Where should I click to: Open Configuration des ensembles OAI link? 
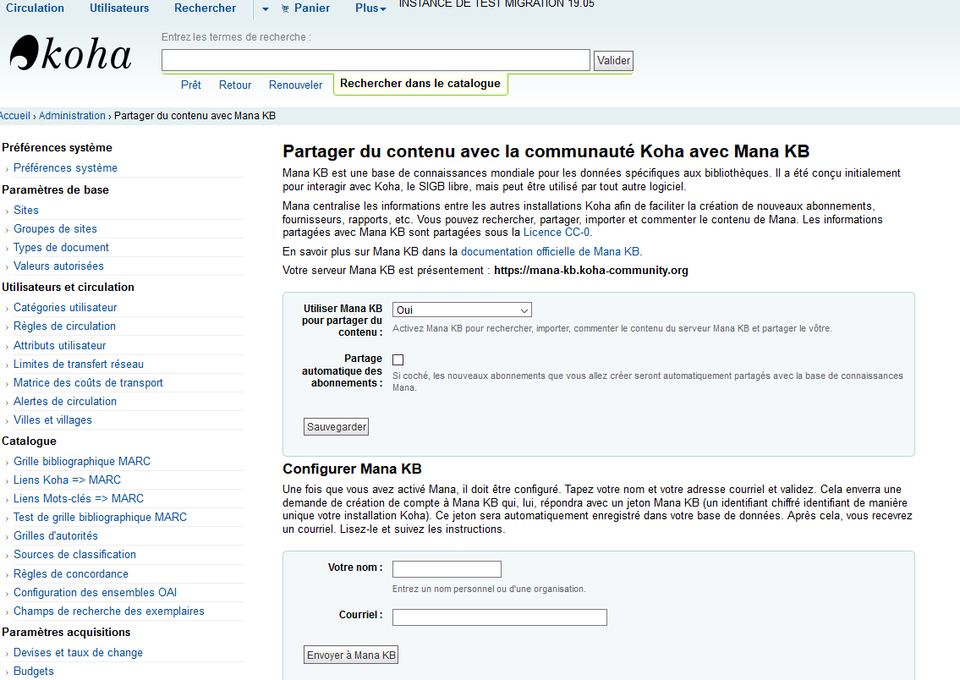pos(95,593)
